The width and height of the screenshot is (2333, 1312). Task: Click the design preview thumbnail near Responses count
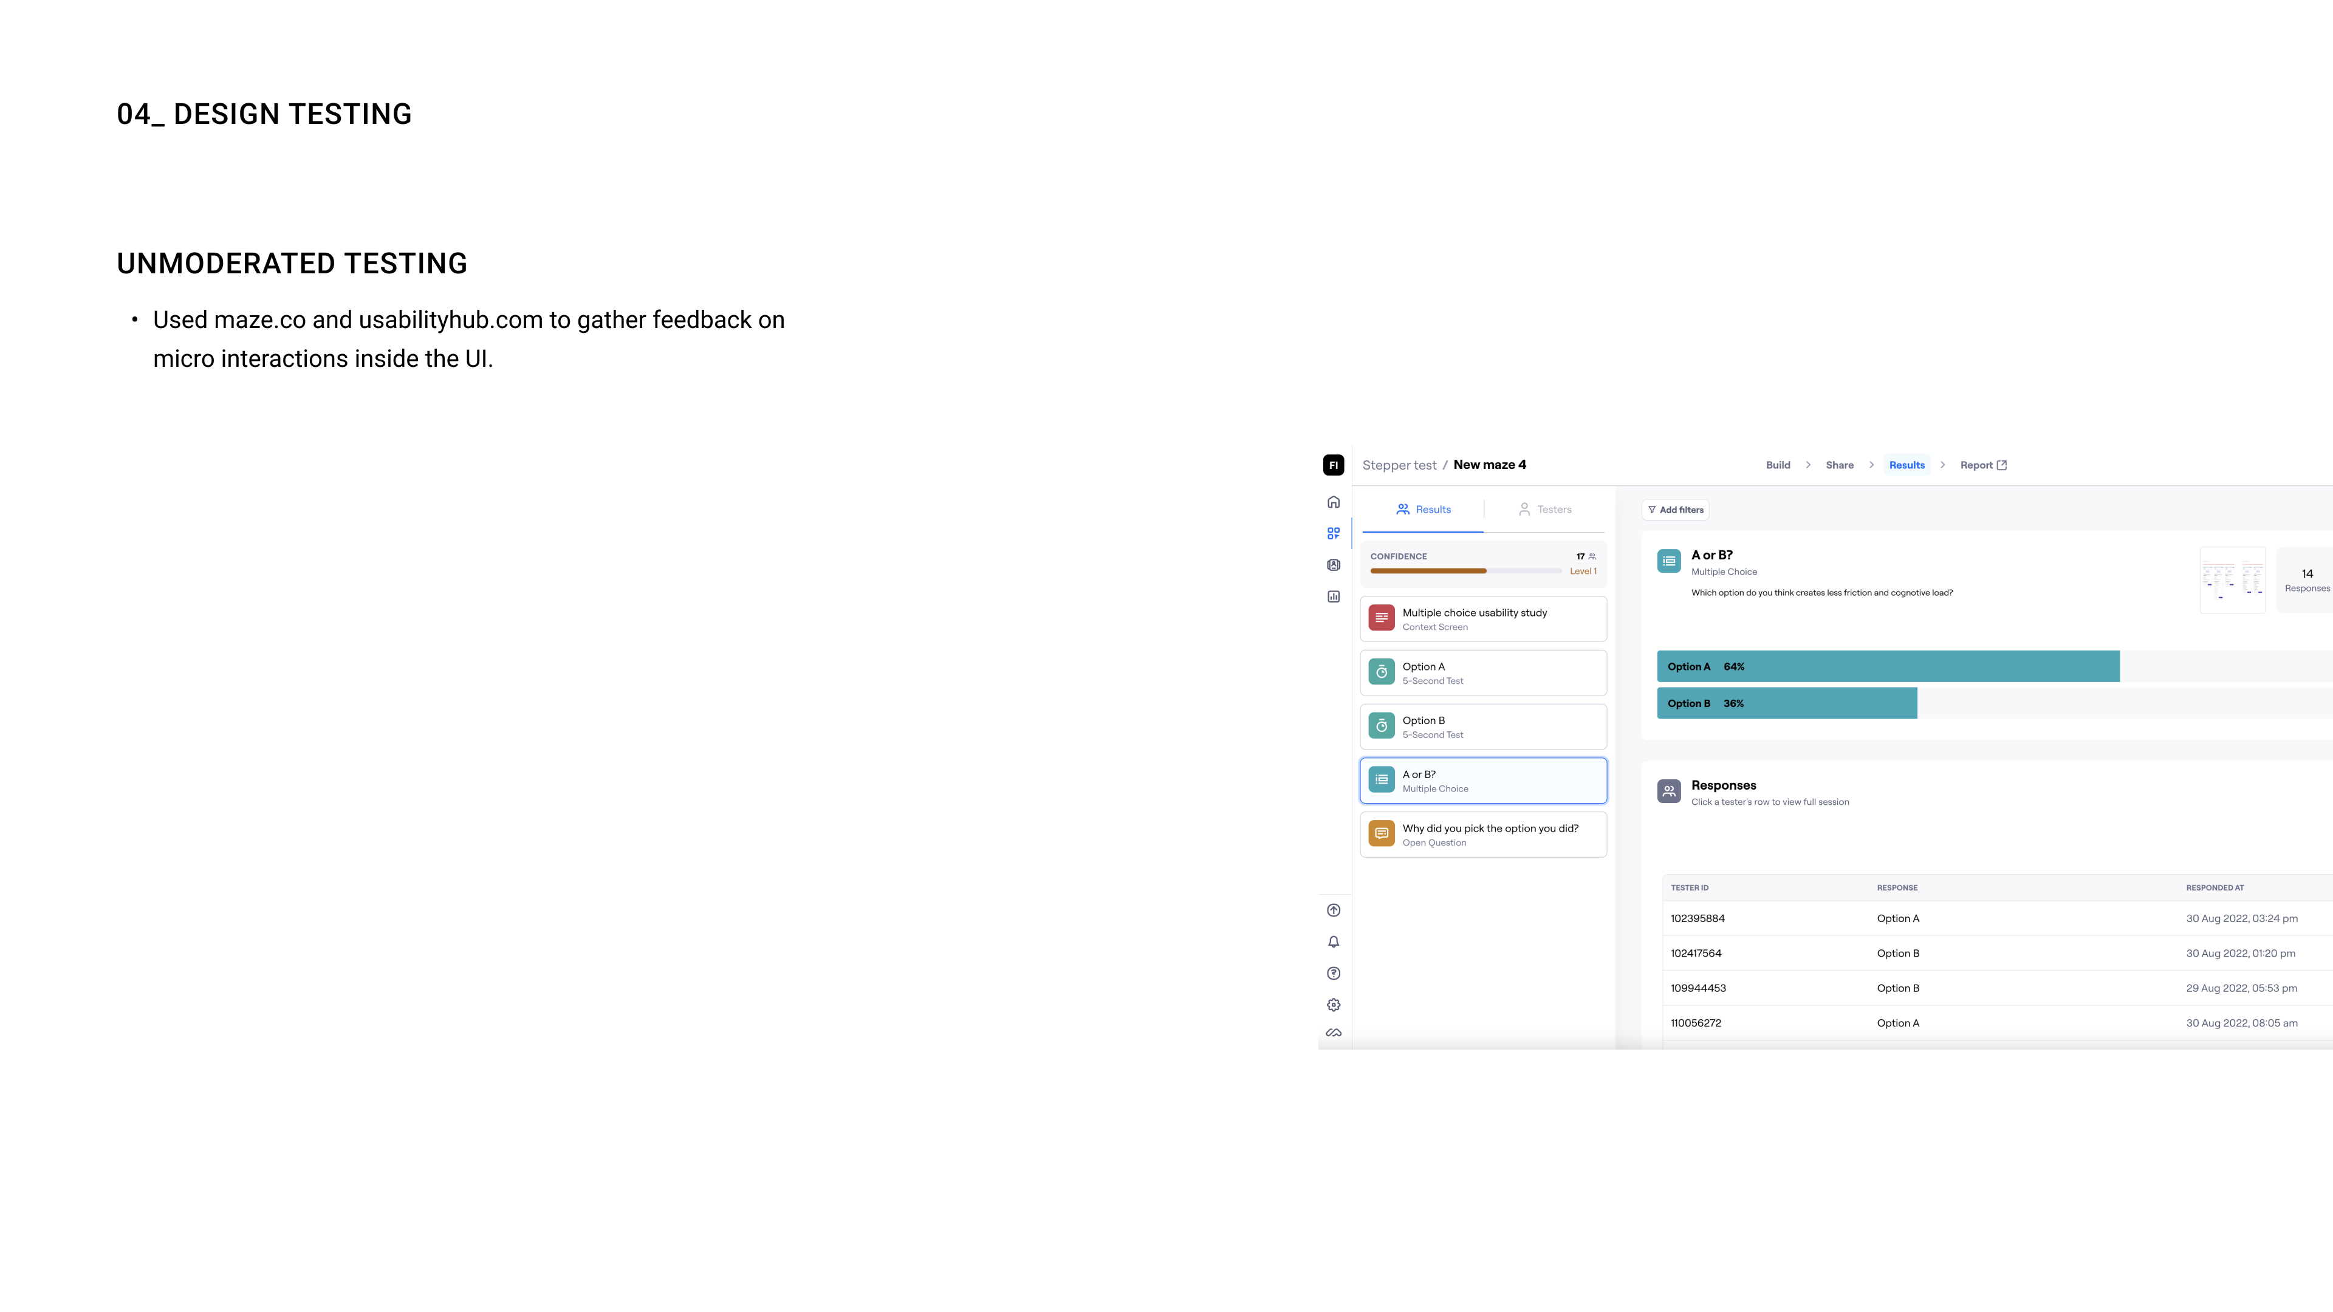click(x=2233, y=579)
